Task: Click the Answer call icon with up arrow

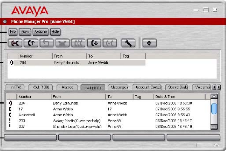Action: click(x=31, y=43)
